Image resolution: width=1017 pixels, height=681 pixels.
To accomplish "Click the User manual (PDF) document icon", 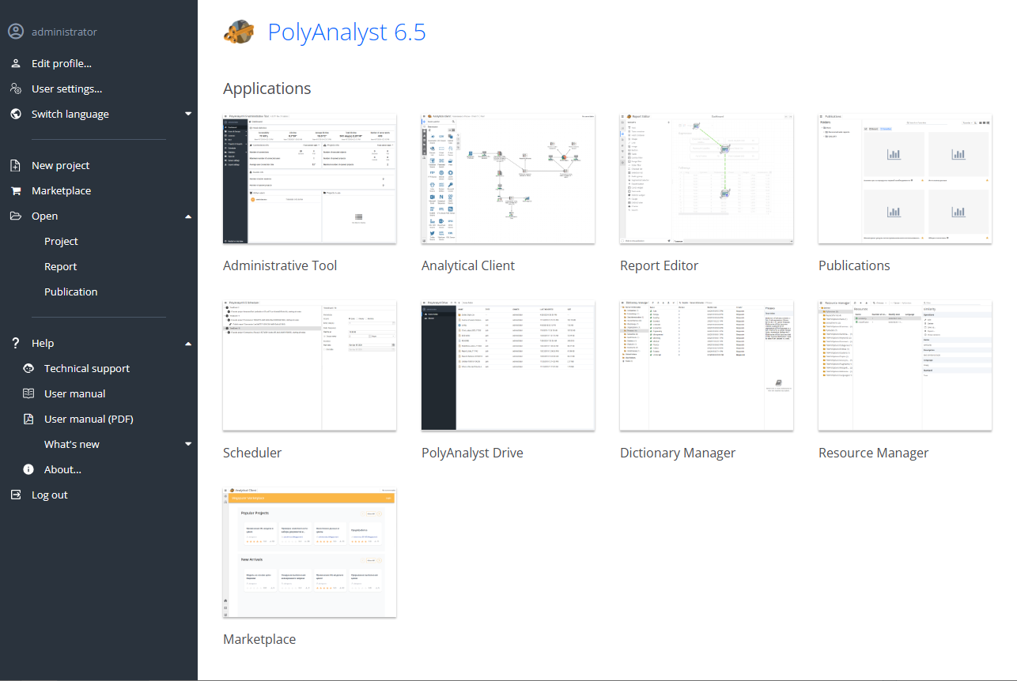I will [28, 418].
